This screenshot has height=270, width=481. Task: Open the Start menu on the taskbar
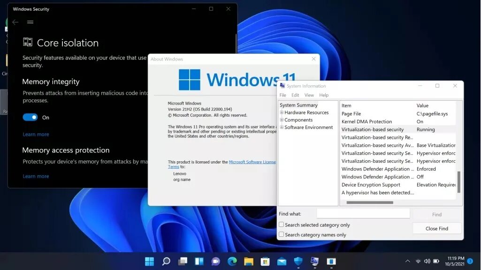(149, 262)
